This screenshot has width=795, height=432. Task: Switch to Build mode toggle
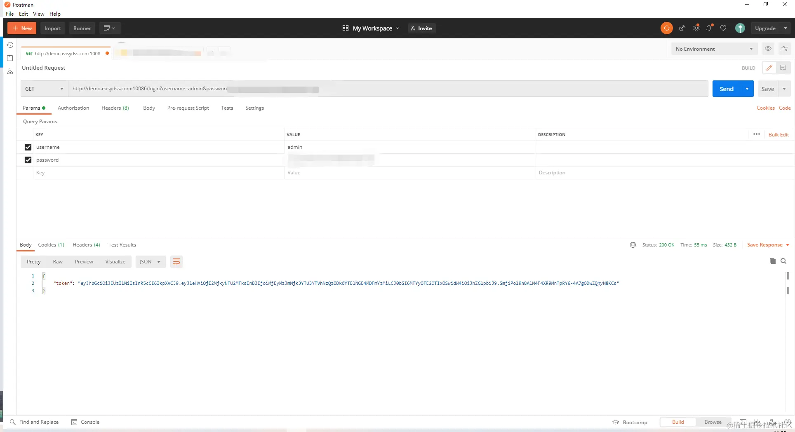[678, 422]
